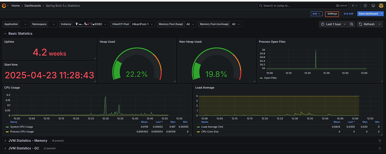Click the Load Average panel title
The image size is (386, 154).
point(205,87)
